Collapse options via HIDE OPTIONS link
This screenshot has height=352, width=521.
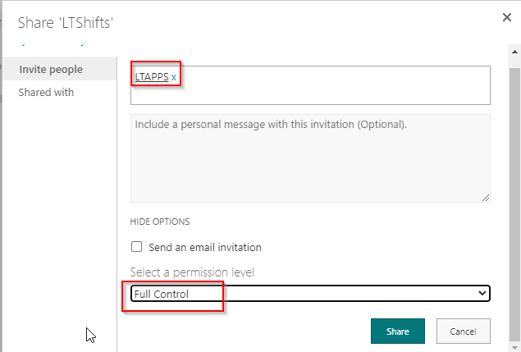160,222
